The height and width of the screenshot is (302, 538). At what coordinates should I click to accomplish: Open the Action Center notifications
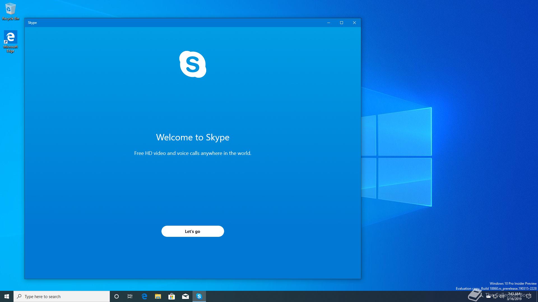coord(529,296)
